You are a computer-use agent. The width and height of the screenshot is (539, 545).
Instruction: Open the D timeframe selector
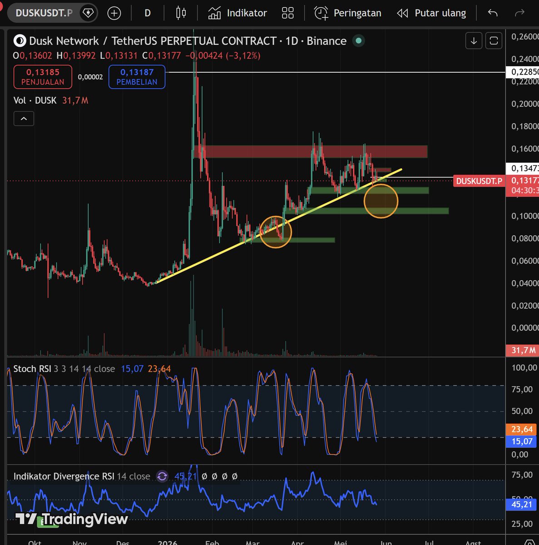click(148, 13)
